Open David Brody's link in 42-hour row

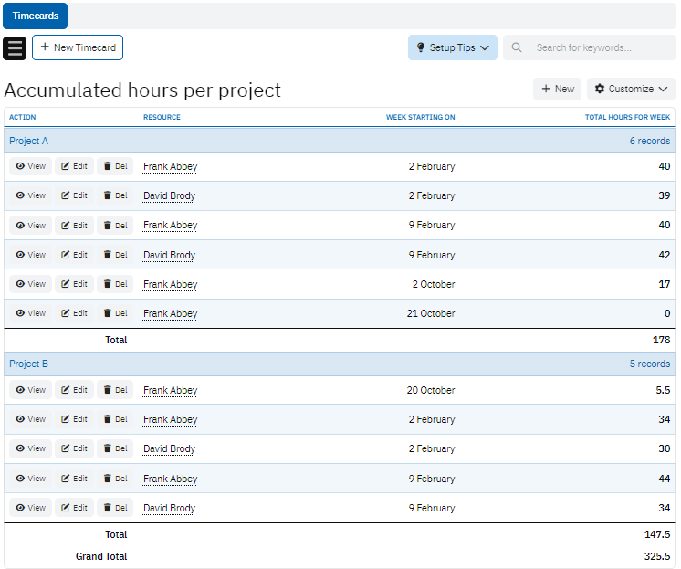(x=169, y=255)
